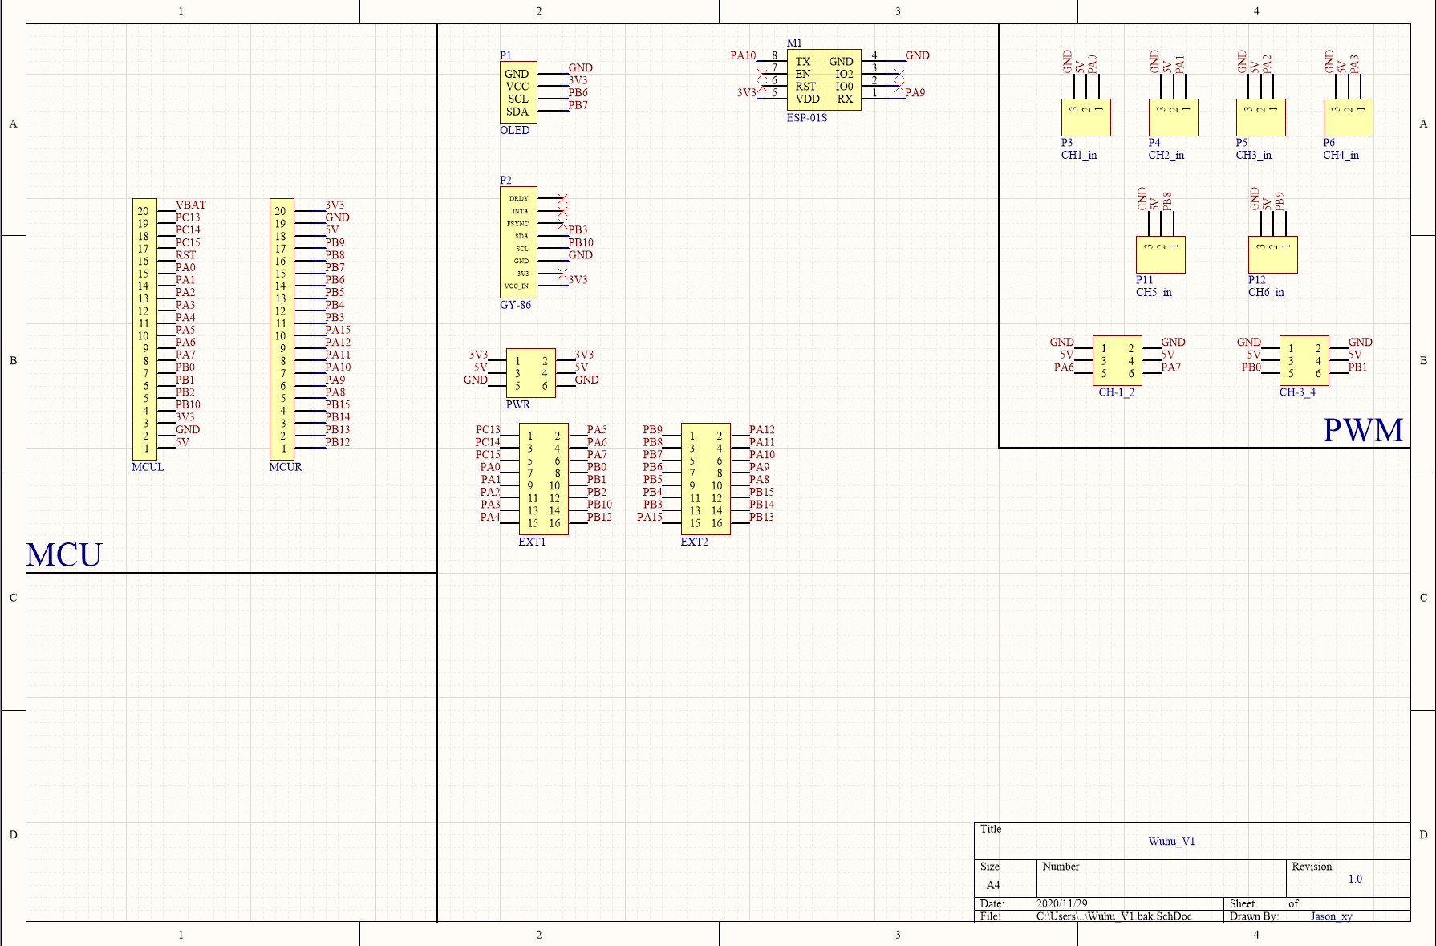Click the CH-1_2 header component
The width and height of the screenshot is (1436, 946).
coord(1118,361)
